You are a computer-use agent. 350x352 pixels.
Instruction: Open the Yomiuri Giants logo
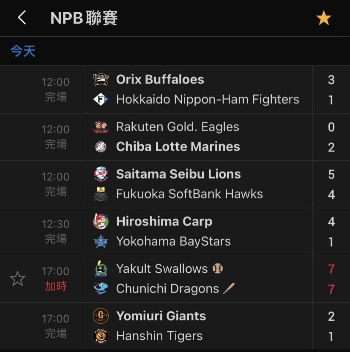101,316
